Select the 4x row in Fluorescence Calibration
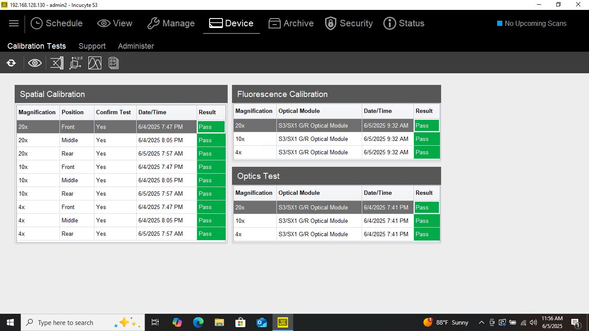The height and width of the screenshot is (331, 589). tap(337, 152)
